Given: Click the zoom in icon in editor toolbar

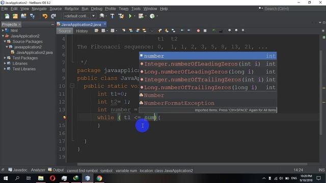Looking at the screenshot, I should click(229, 30).
